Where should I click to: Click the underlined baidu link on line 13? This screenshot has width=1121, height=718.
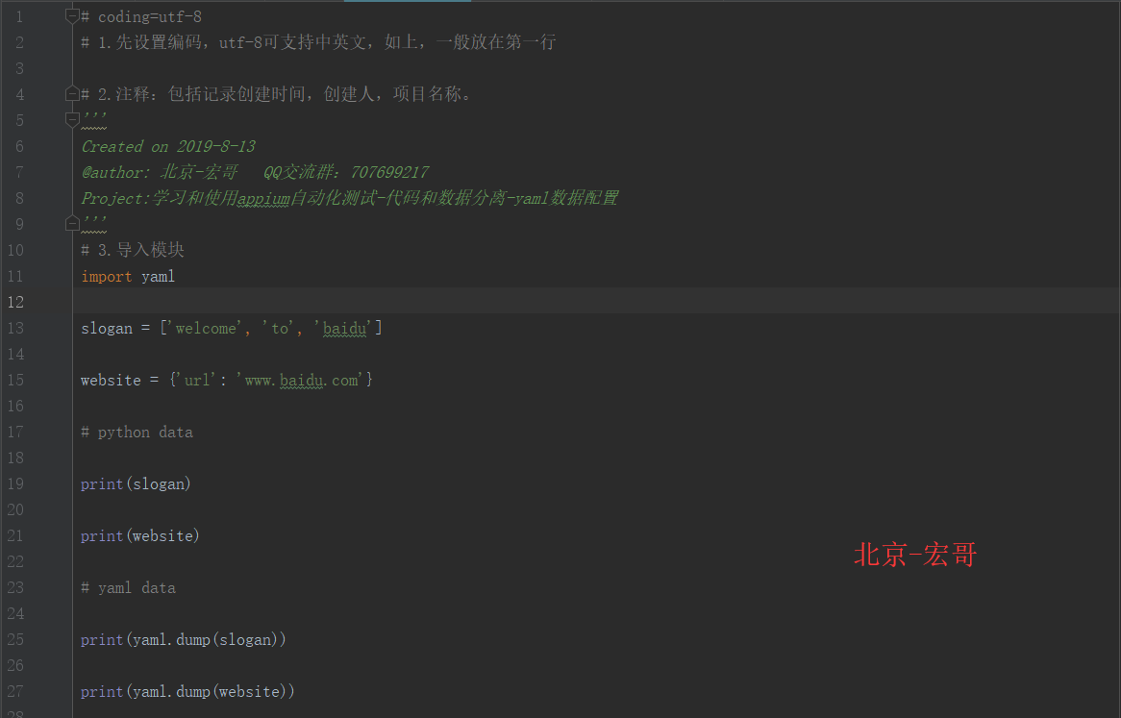[345, 328]
